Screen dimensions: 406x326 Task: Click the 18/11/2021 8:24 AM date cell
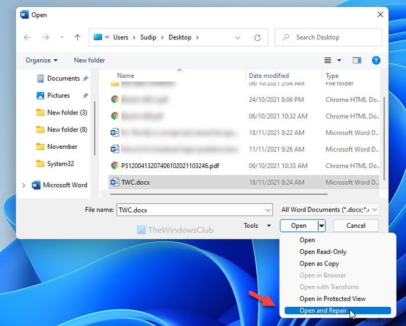277,182
